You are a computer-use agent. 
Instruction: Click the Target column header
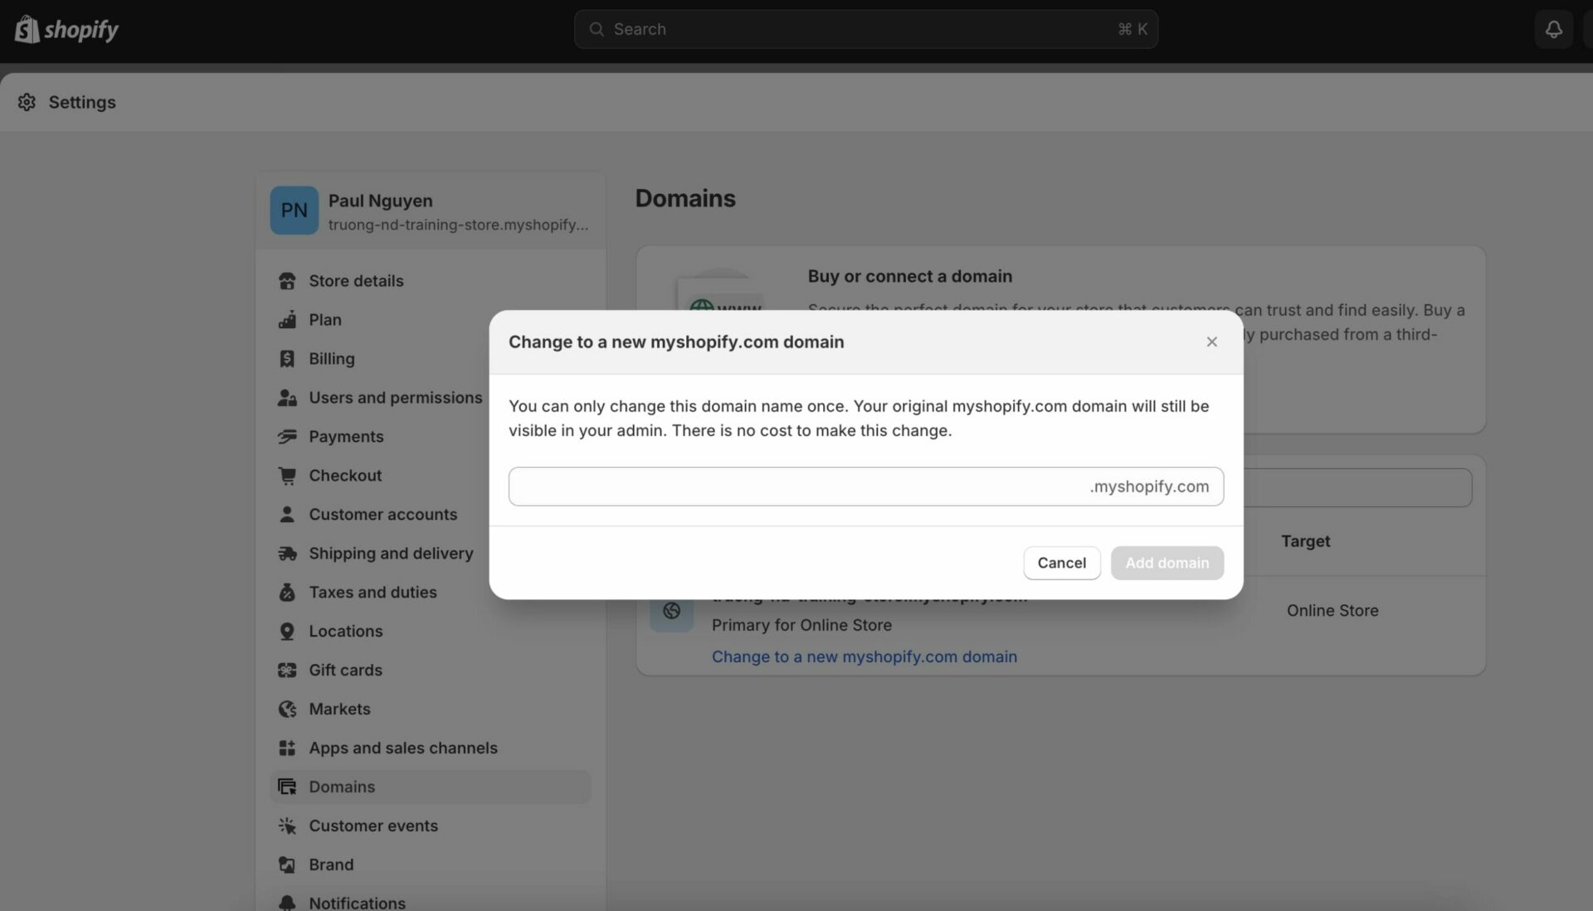coord(1305,541)
